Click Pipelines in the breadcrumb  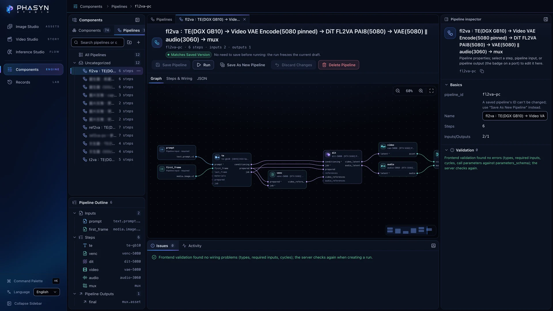(119, 6)
